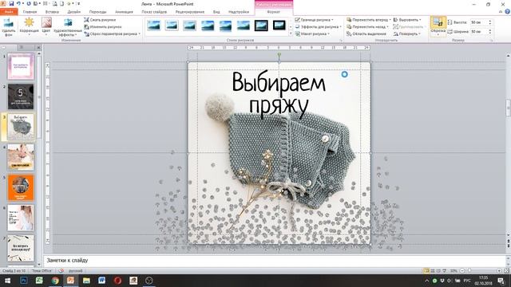Click the slide title text 'Выбираем пряжу'
Viewport: 511px width, 287px height.
point(279,94)
